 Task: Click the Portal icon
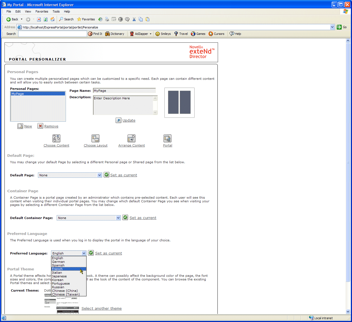[167, 138]
